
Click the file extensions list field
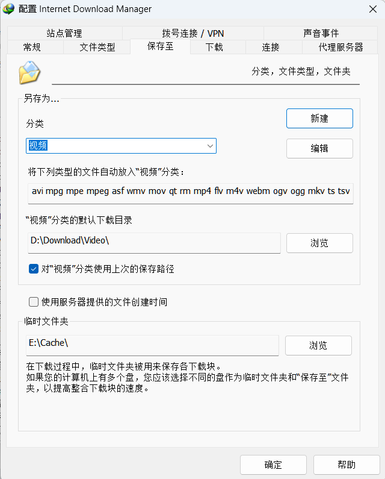pos(190,193)
